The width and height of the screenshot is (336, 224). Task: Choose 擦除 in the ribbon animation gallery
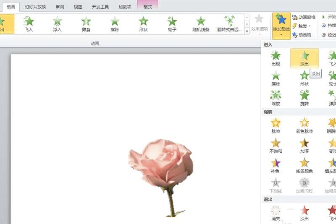point(115,24)
